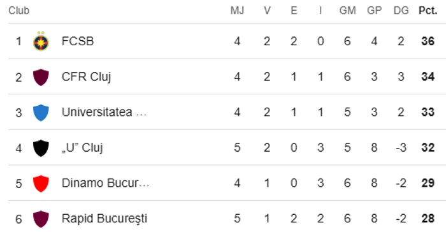Click the GM column header
The height and width of the screenshot is (232, 446).
click(348, 11)
